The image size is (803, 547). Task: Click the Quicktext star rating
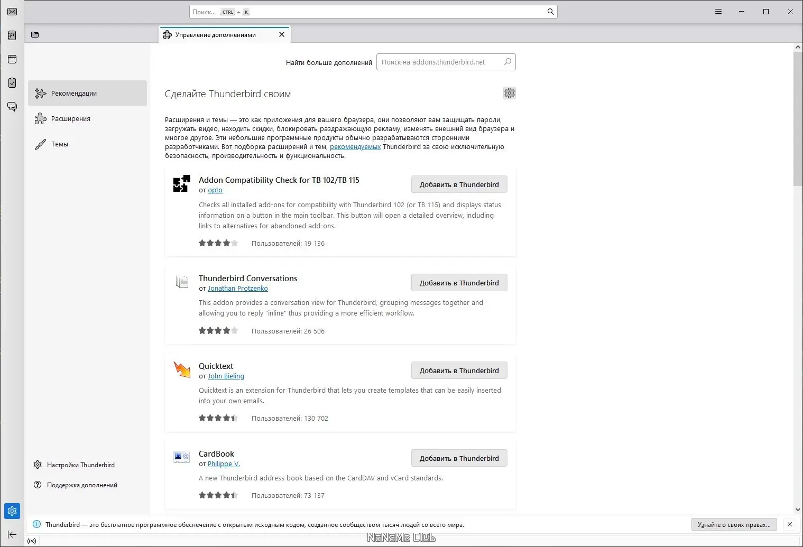tap(218, 418)
